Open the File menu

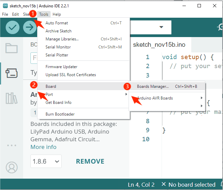tap(5, 14)
